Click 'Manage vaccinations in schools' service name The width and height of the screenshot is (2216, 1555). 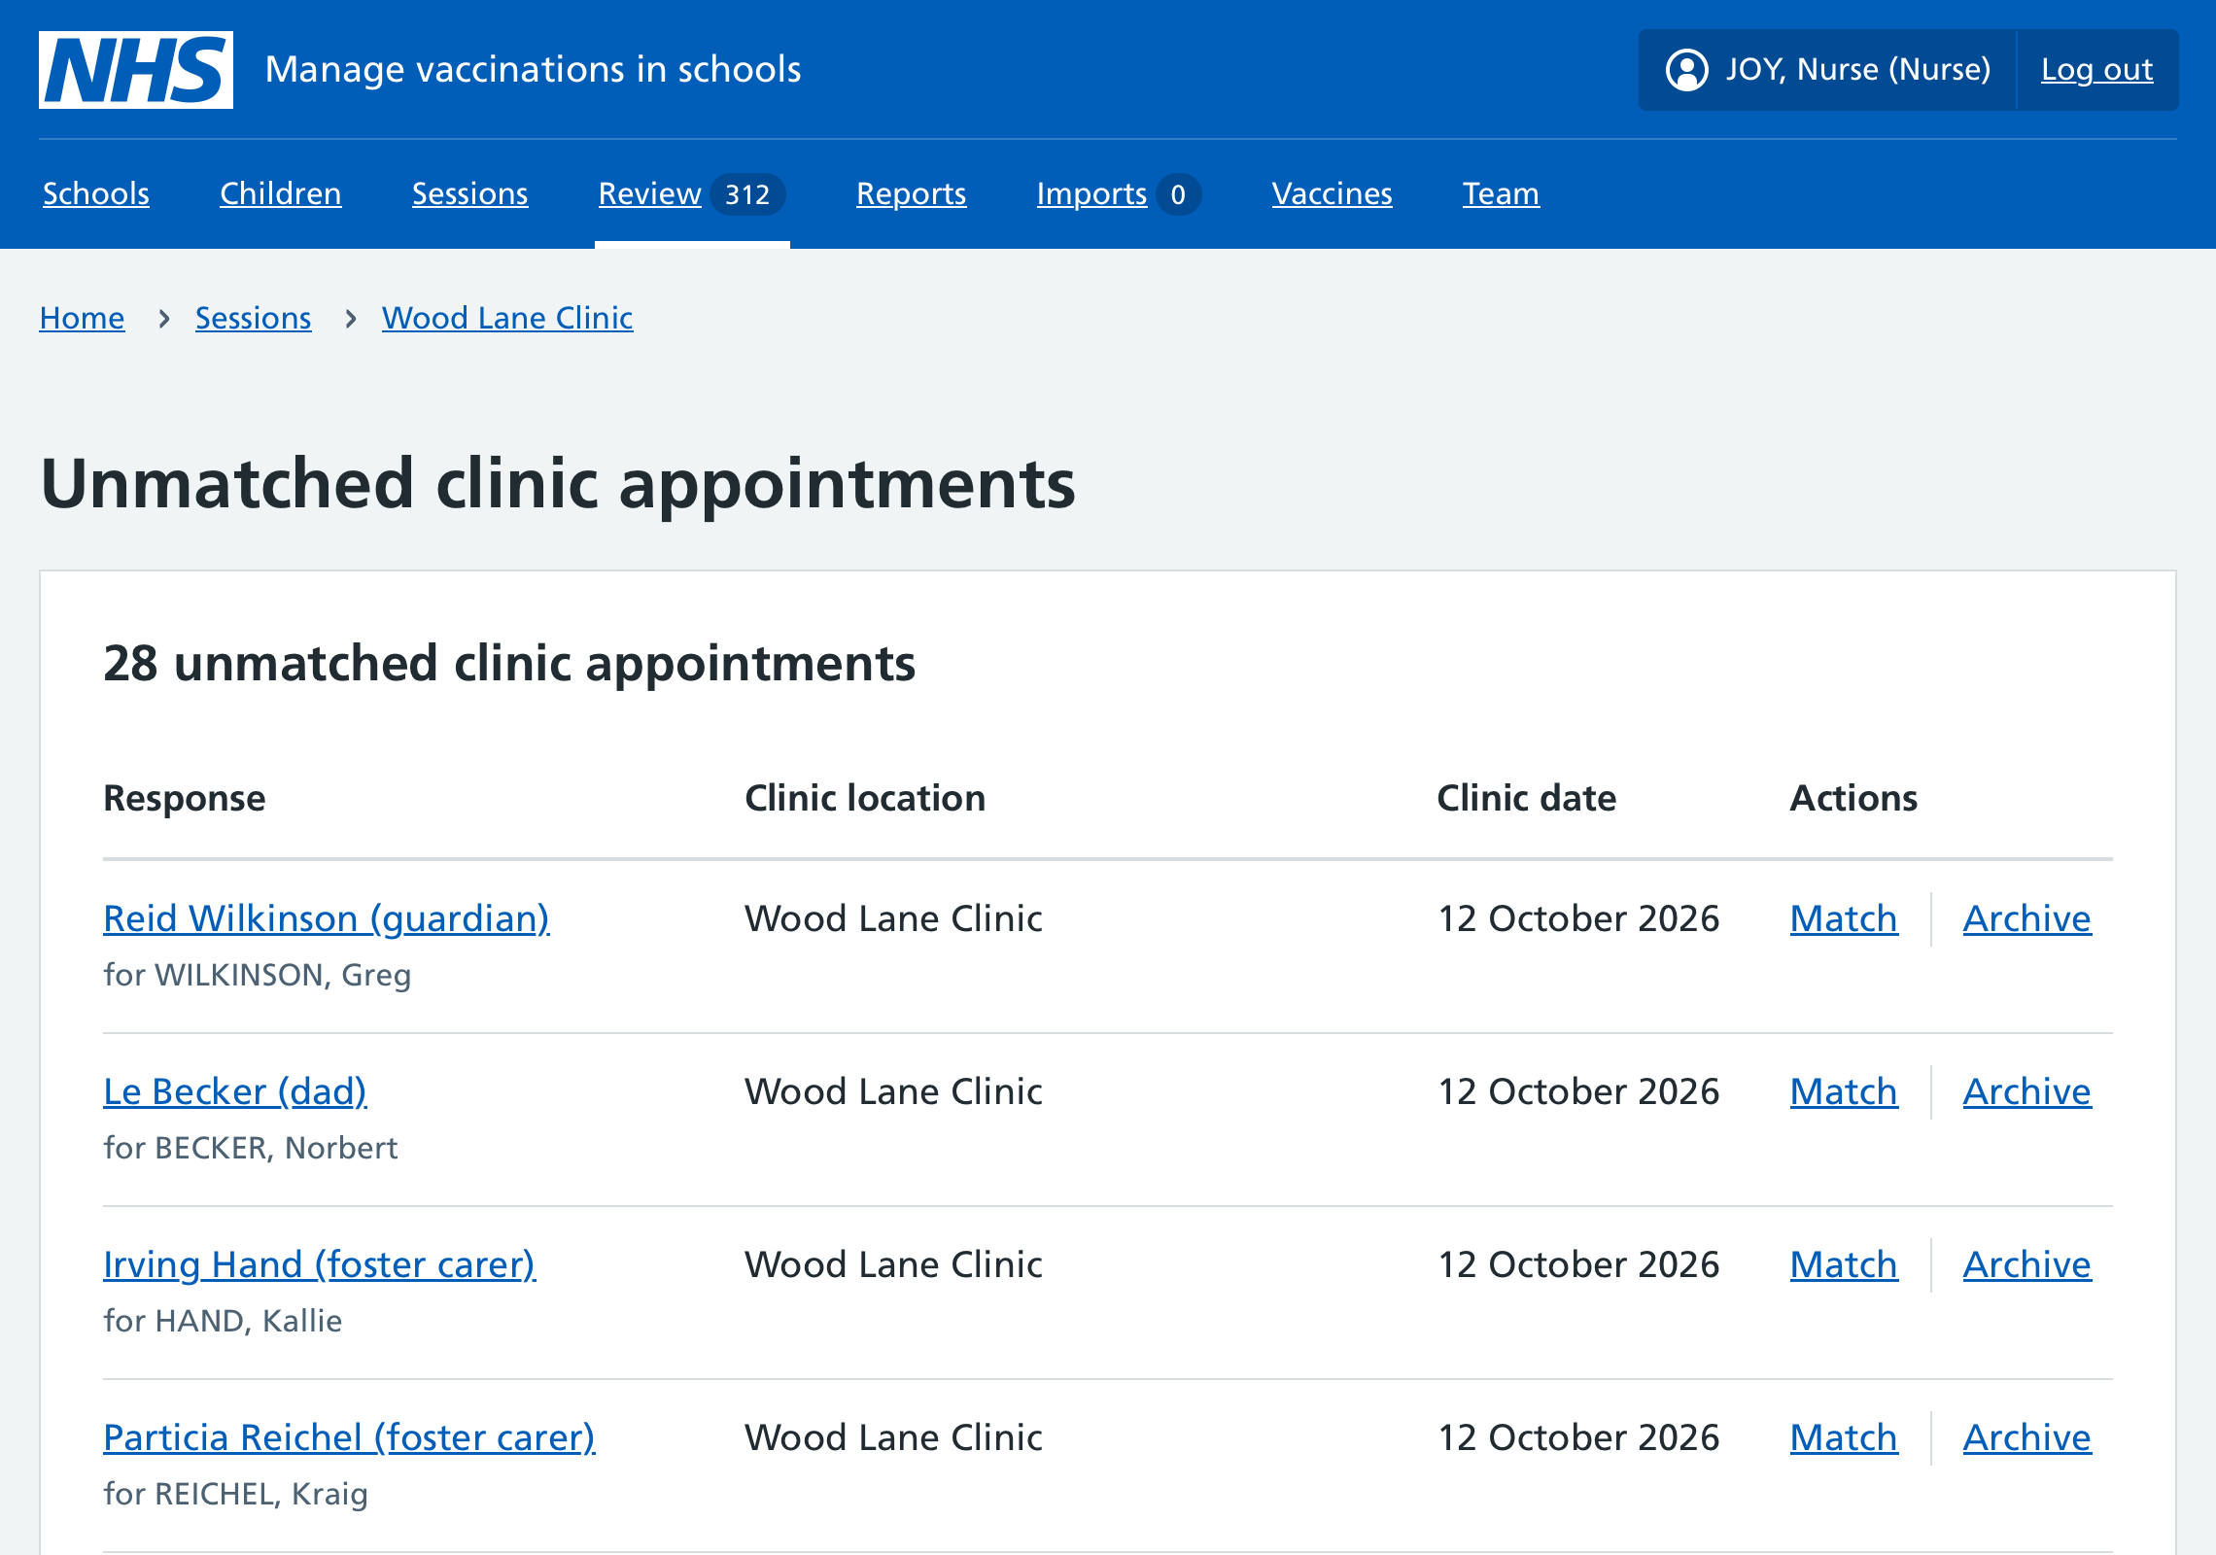533,70
